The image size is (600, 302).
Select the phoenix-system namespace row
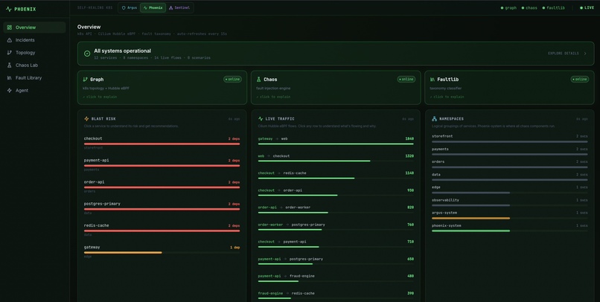510,228
